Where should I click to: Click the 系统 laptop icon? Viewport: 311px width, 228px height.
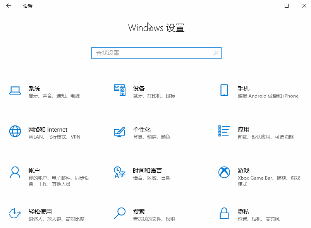coord(15,90)
